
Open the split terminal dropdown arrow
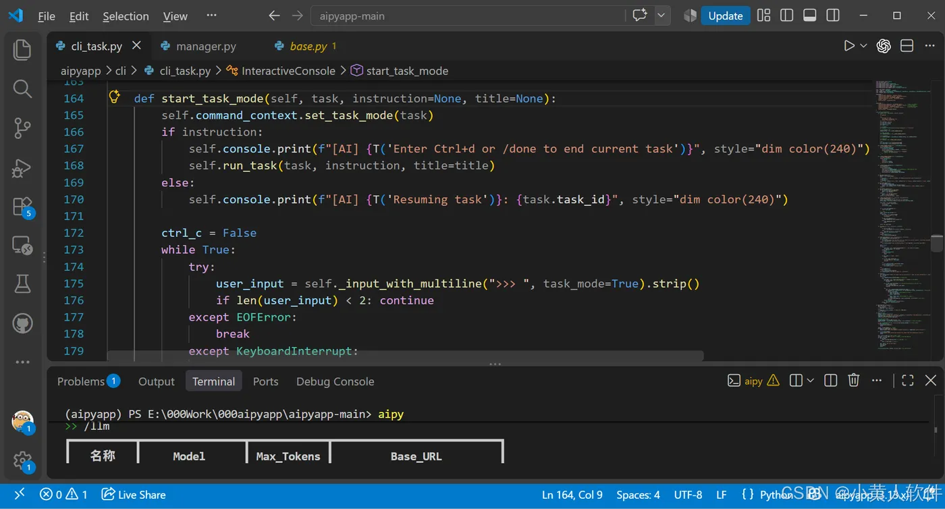coord(811,381)
